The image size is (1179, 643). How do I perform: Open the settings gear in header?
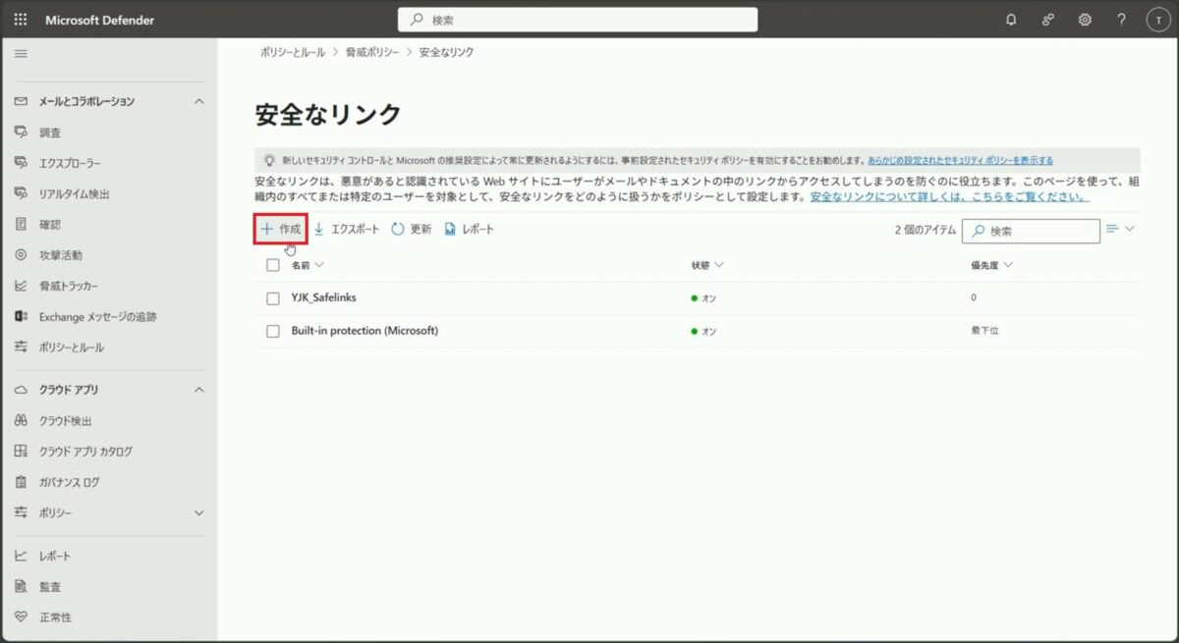click(1085, 20)
